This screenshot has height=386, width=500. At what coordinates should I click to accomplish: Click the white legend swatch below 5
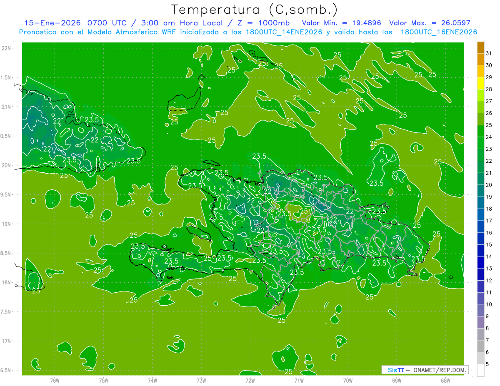[x=480, y=370]
